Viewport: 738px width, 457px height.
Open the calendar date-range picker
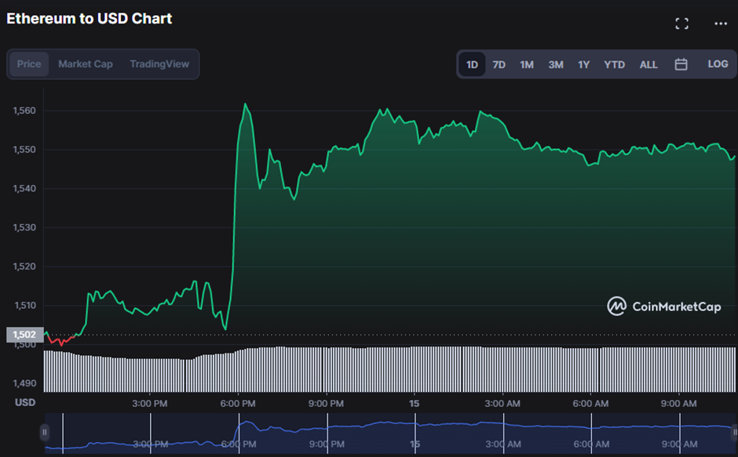pos(680,64)
